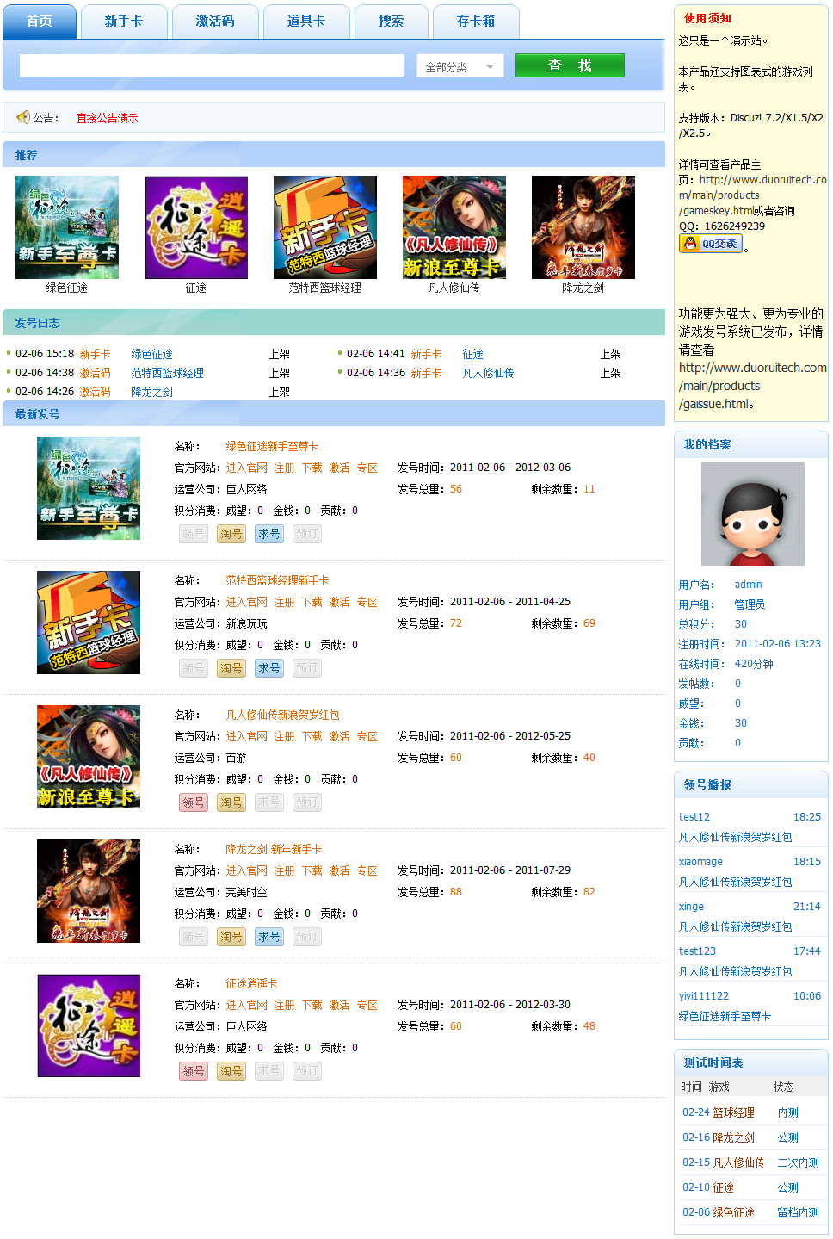Click 注册 link for 范特西篮球经理新手卡
The width and height of the screenshot is (833, 1239).
(284, 602)
